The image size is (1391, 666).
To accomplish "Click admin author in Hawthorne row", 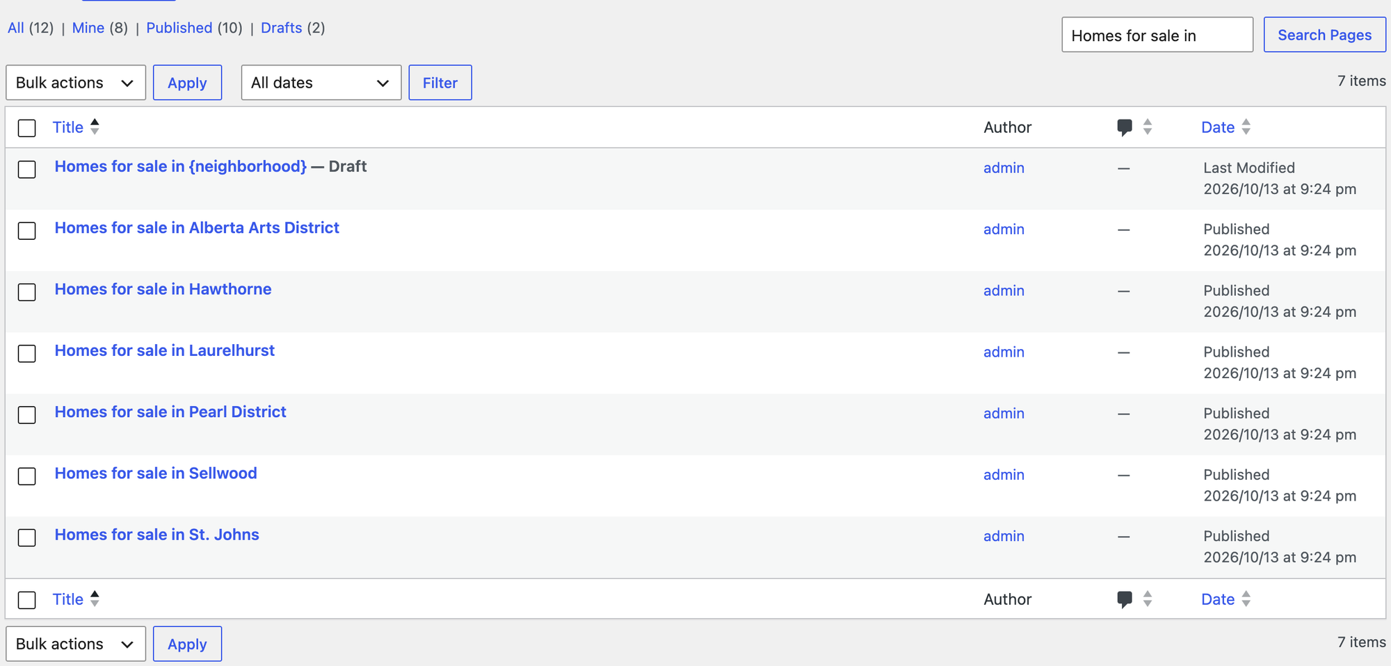I will [1004, 291].
